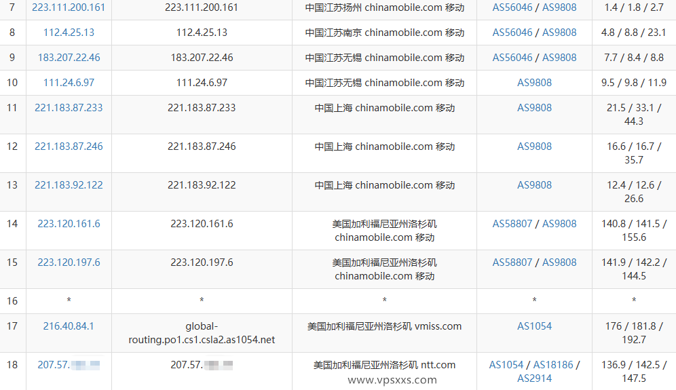Screen dimensions: 676x390
Task: Click AS1054 link in hop 17 row
Action: pos(534,326)
